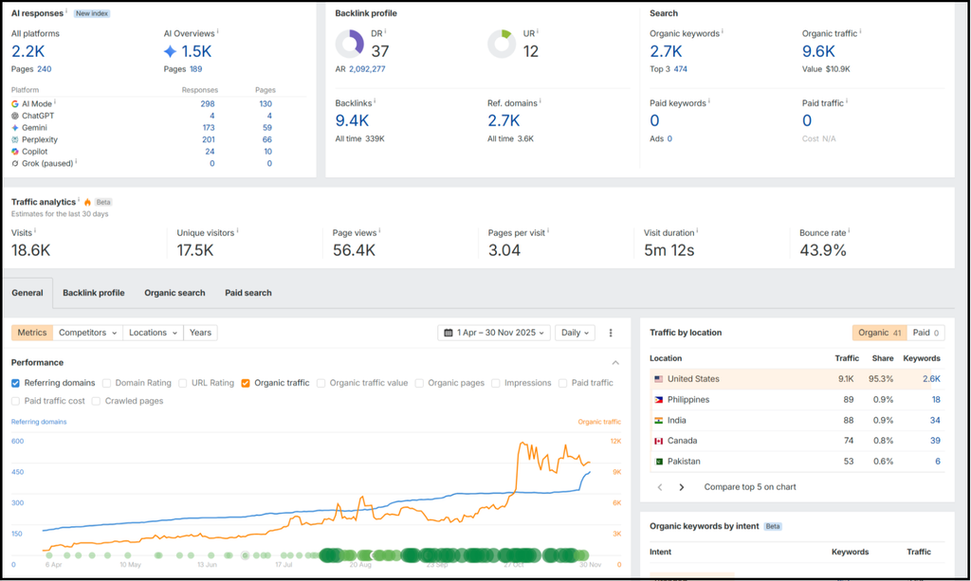Click Compare top 5 on chart
This screenshot has height=581, width=971.
click(750, 487)
